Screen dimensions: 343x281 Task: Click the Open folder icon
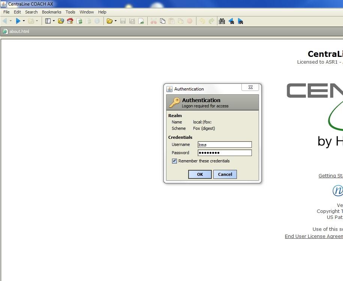109,21
